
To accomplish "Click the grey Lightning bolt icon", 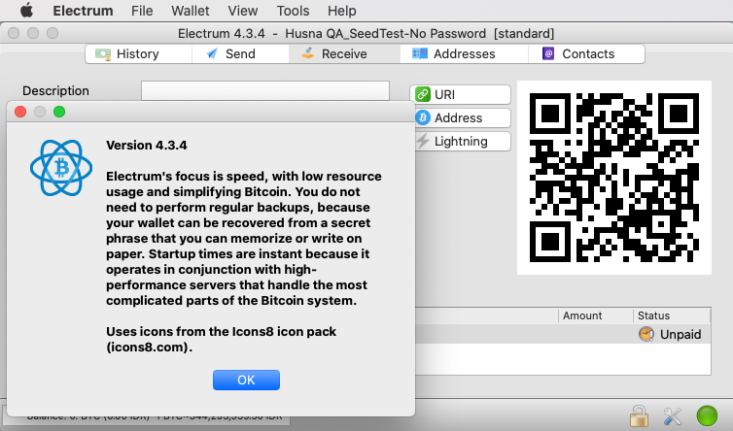I will pyautogui.click(x=423, y=141).
